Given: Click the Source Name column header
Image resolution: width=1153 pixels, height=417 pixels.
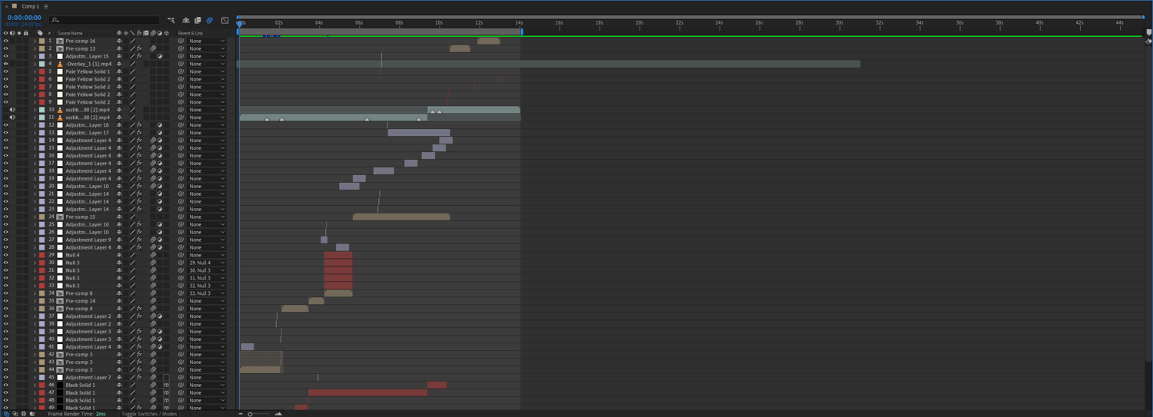Looking at the screenshot, I should coord(71,33).
